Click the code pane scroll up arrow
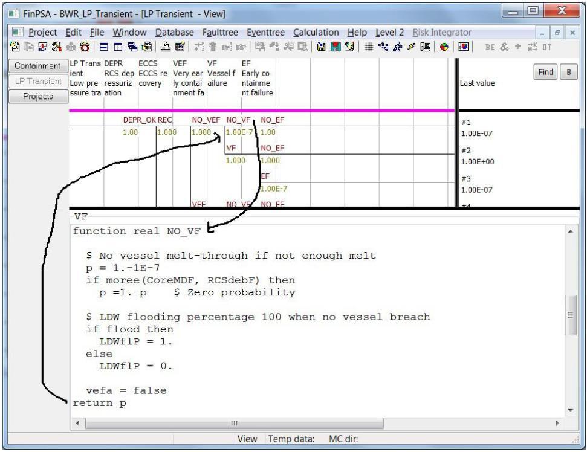 coord(571,231)
